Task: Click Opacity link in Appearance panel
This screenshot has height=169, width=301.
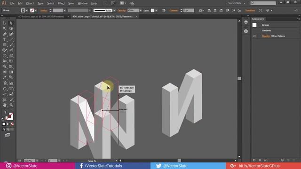Action: 266,36
